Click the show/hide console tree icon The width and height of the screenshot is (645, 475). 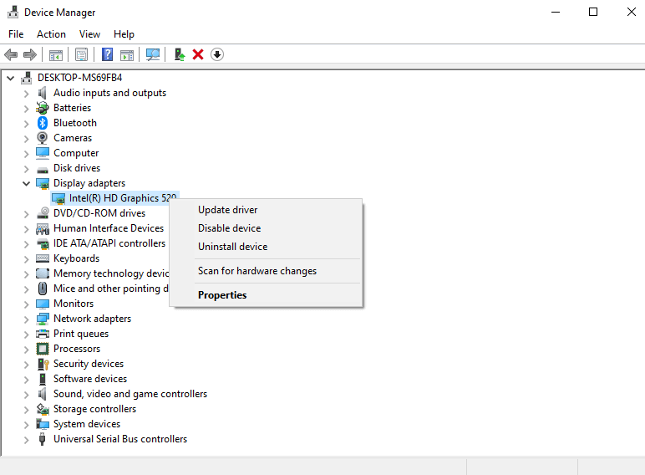click(55, 54)
